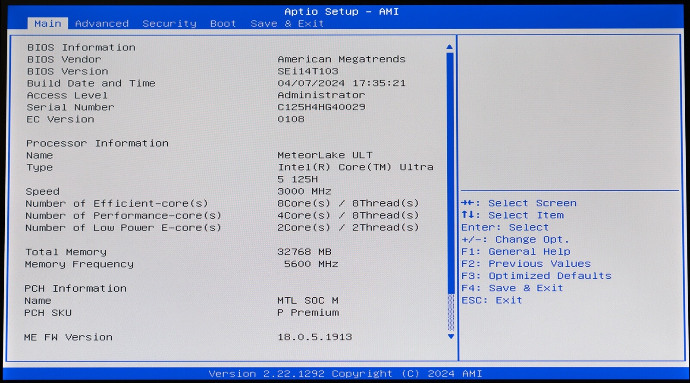The height and width of the screenshot is (383, 690).
Task: Click the Change Opt. help hint
Action: click(515, 240)
